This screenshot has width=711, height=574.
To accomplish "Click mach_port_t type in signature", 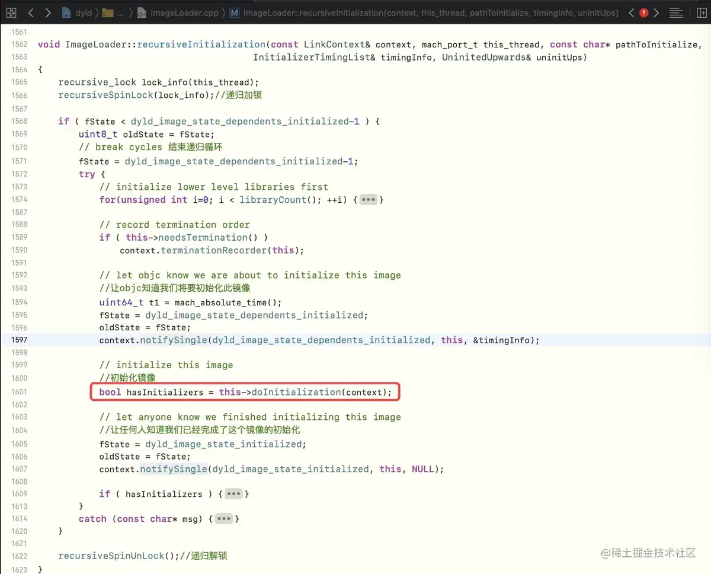I will click(450, 44).
